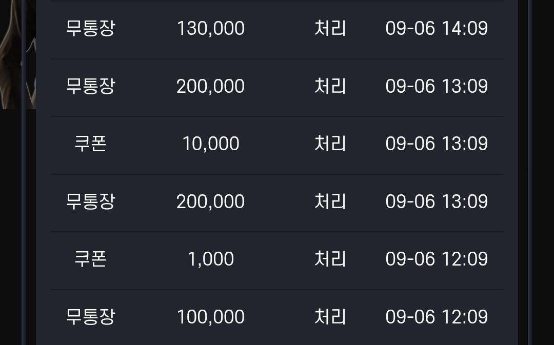The image size is (554, 345).
Task: Click the 무통장 label in the 100,000 row
Action: point(90,317)
